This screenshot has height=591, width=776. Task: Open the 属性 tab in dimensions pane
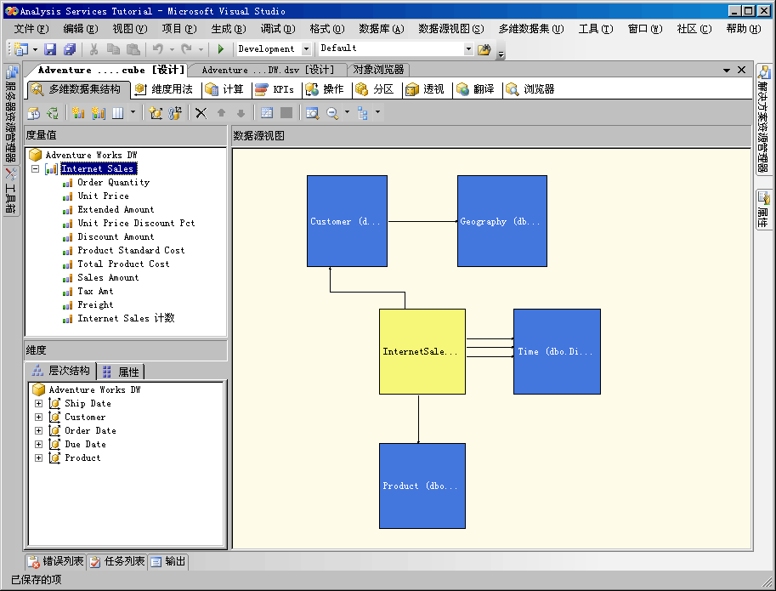click(x=122, y=372)
